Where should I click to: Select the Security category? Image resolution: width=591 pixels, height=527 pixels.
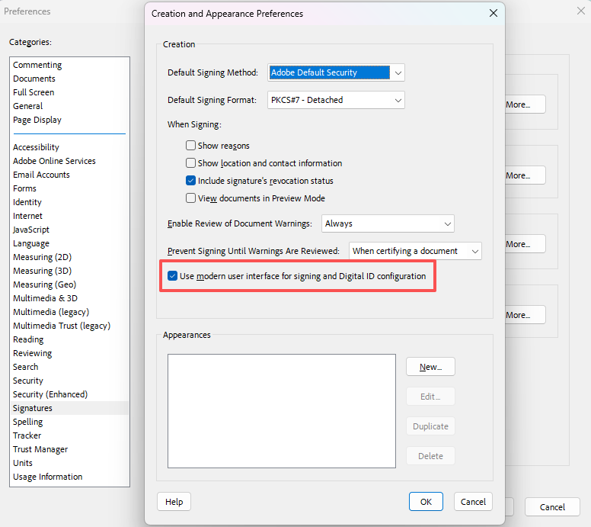28,381
